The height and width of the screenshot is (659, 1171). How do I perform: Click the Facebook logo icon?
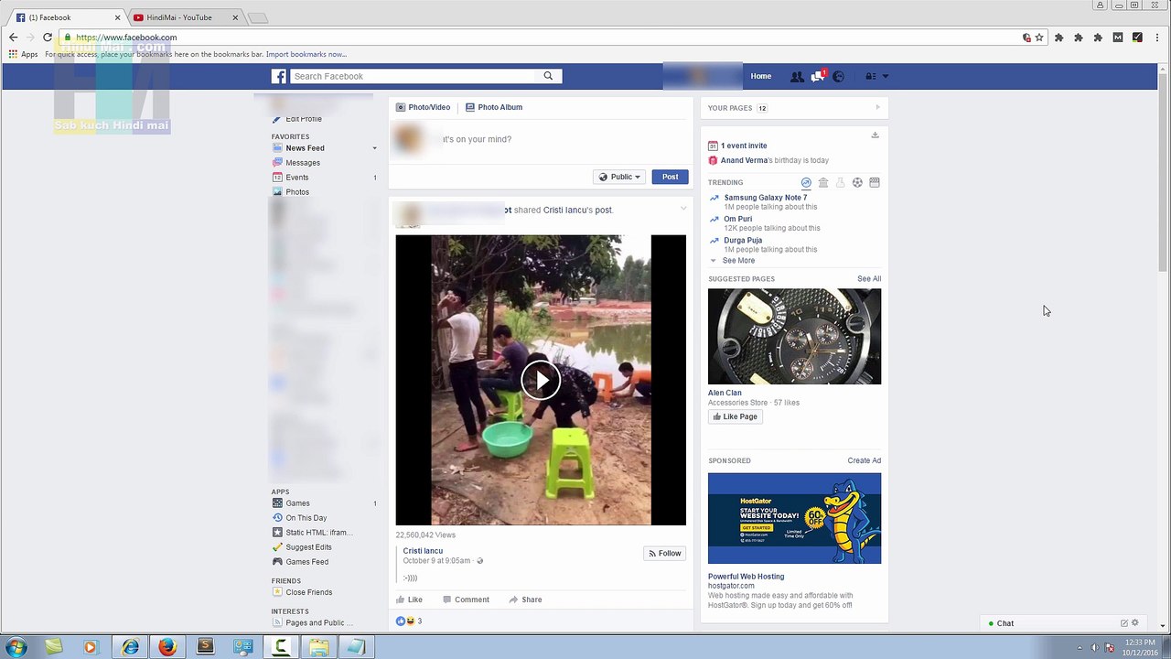(279, 76)
